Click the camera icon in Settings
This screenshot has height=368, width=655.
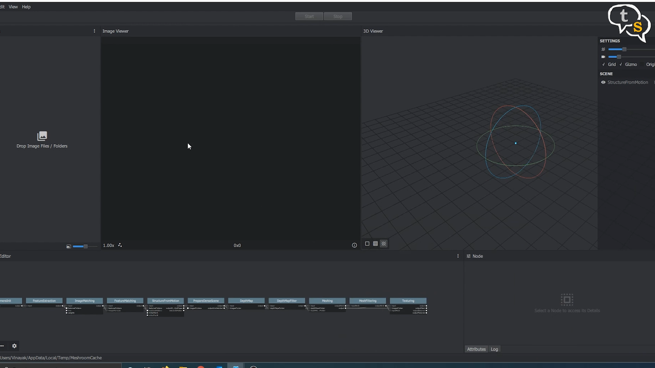tap(603, 57)
